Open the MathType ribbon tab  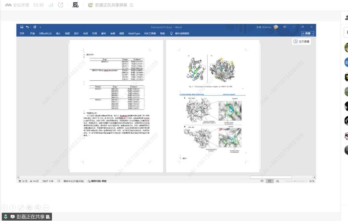click(x=134, y=34)
